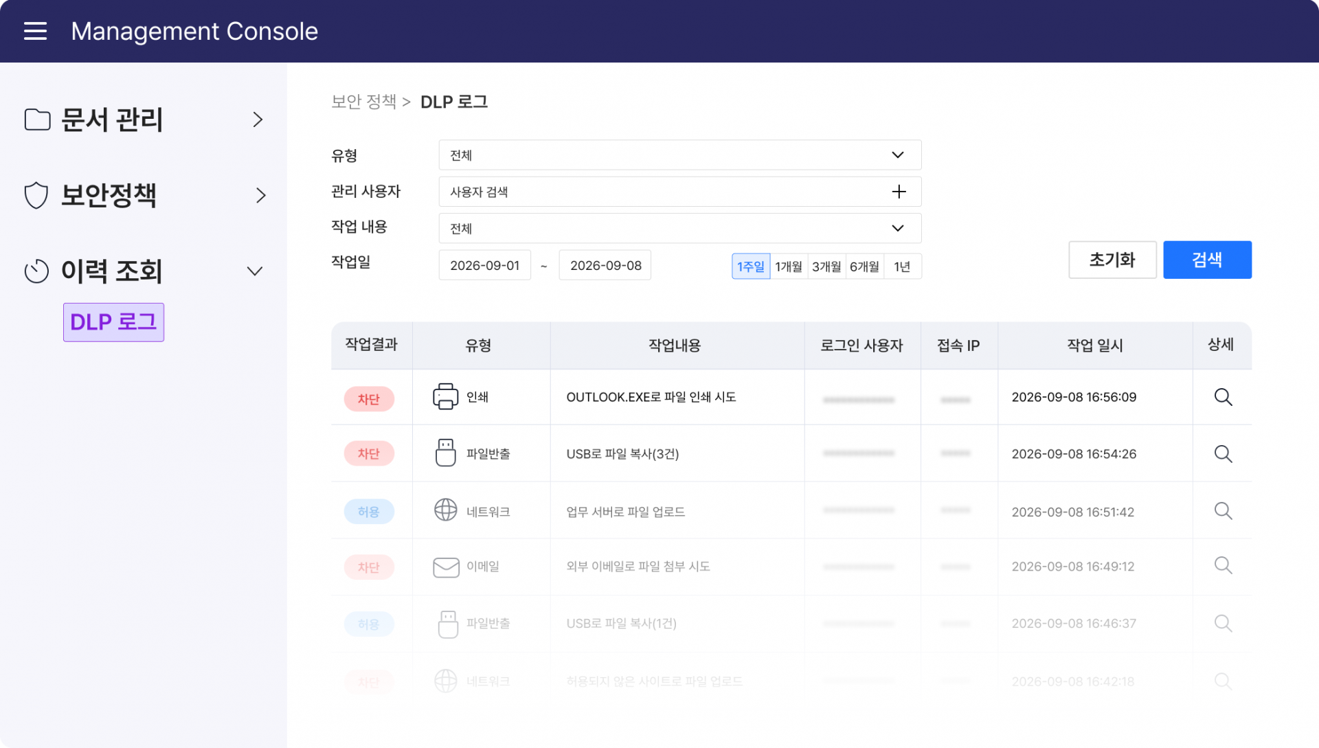
Task: Click envelope icon in 이메일 row
Action: tap(446, 567)
